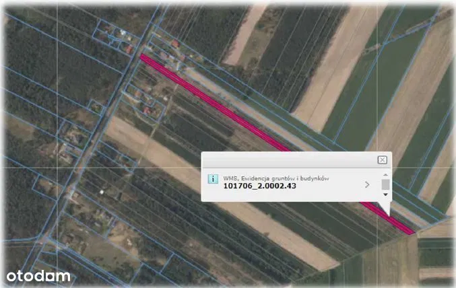Expand details with the right chevron arrow
This screenshot has height=288, width=456.
(x=367, y=184)
